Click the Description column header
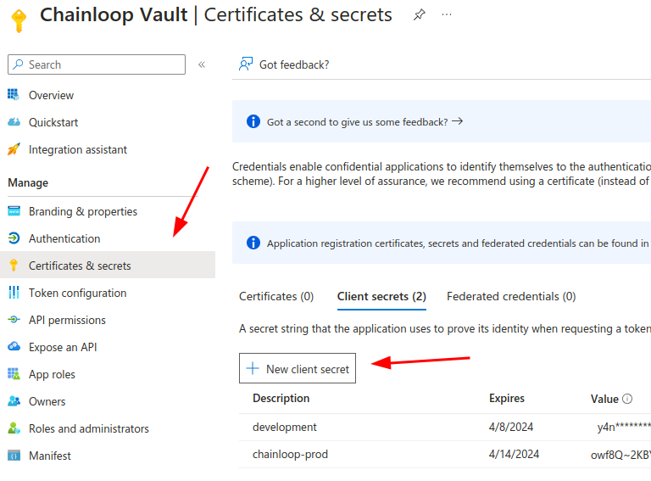The width and height of the screenshot is (651, 481). (281, 398)
